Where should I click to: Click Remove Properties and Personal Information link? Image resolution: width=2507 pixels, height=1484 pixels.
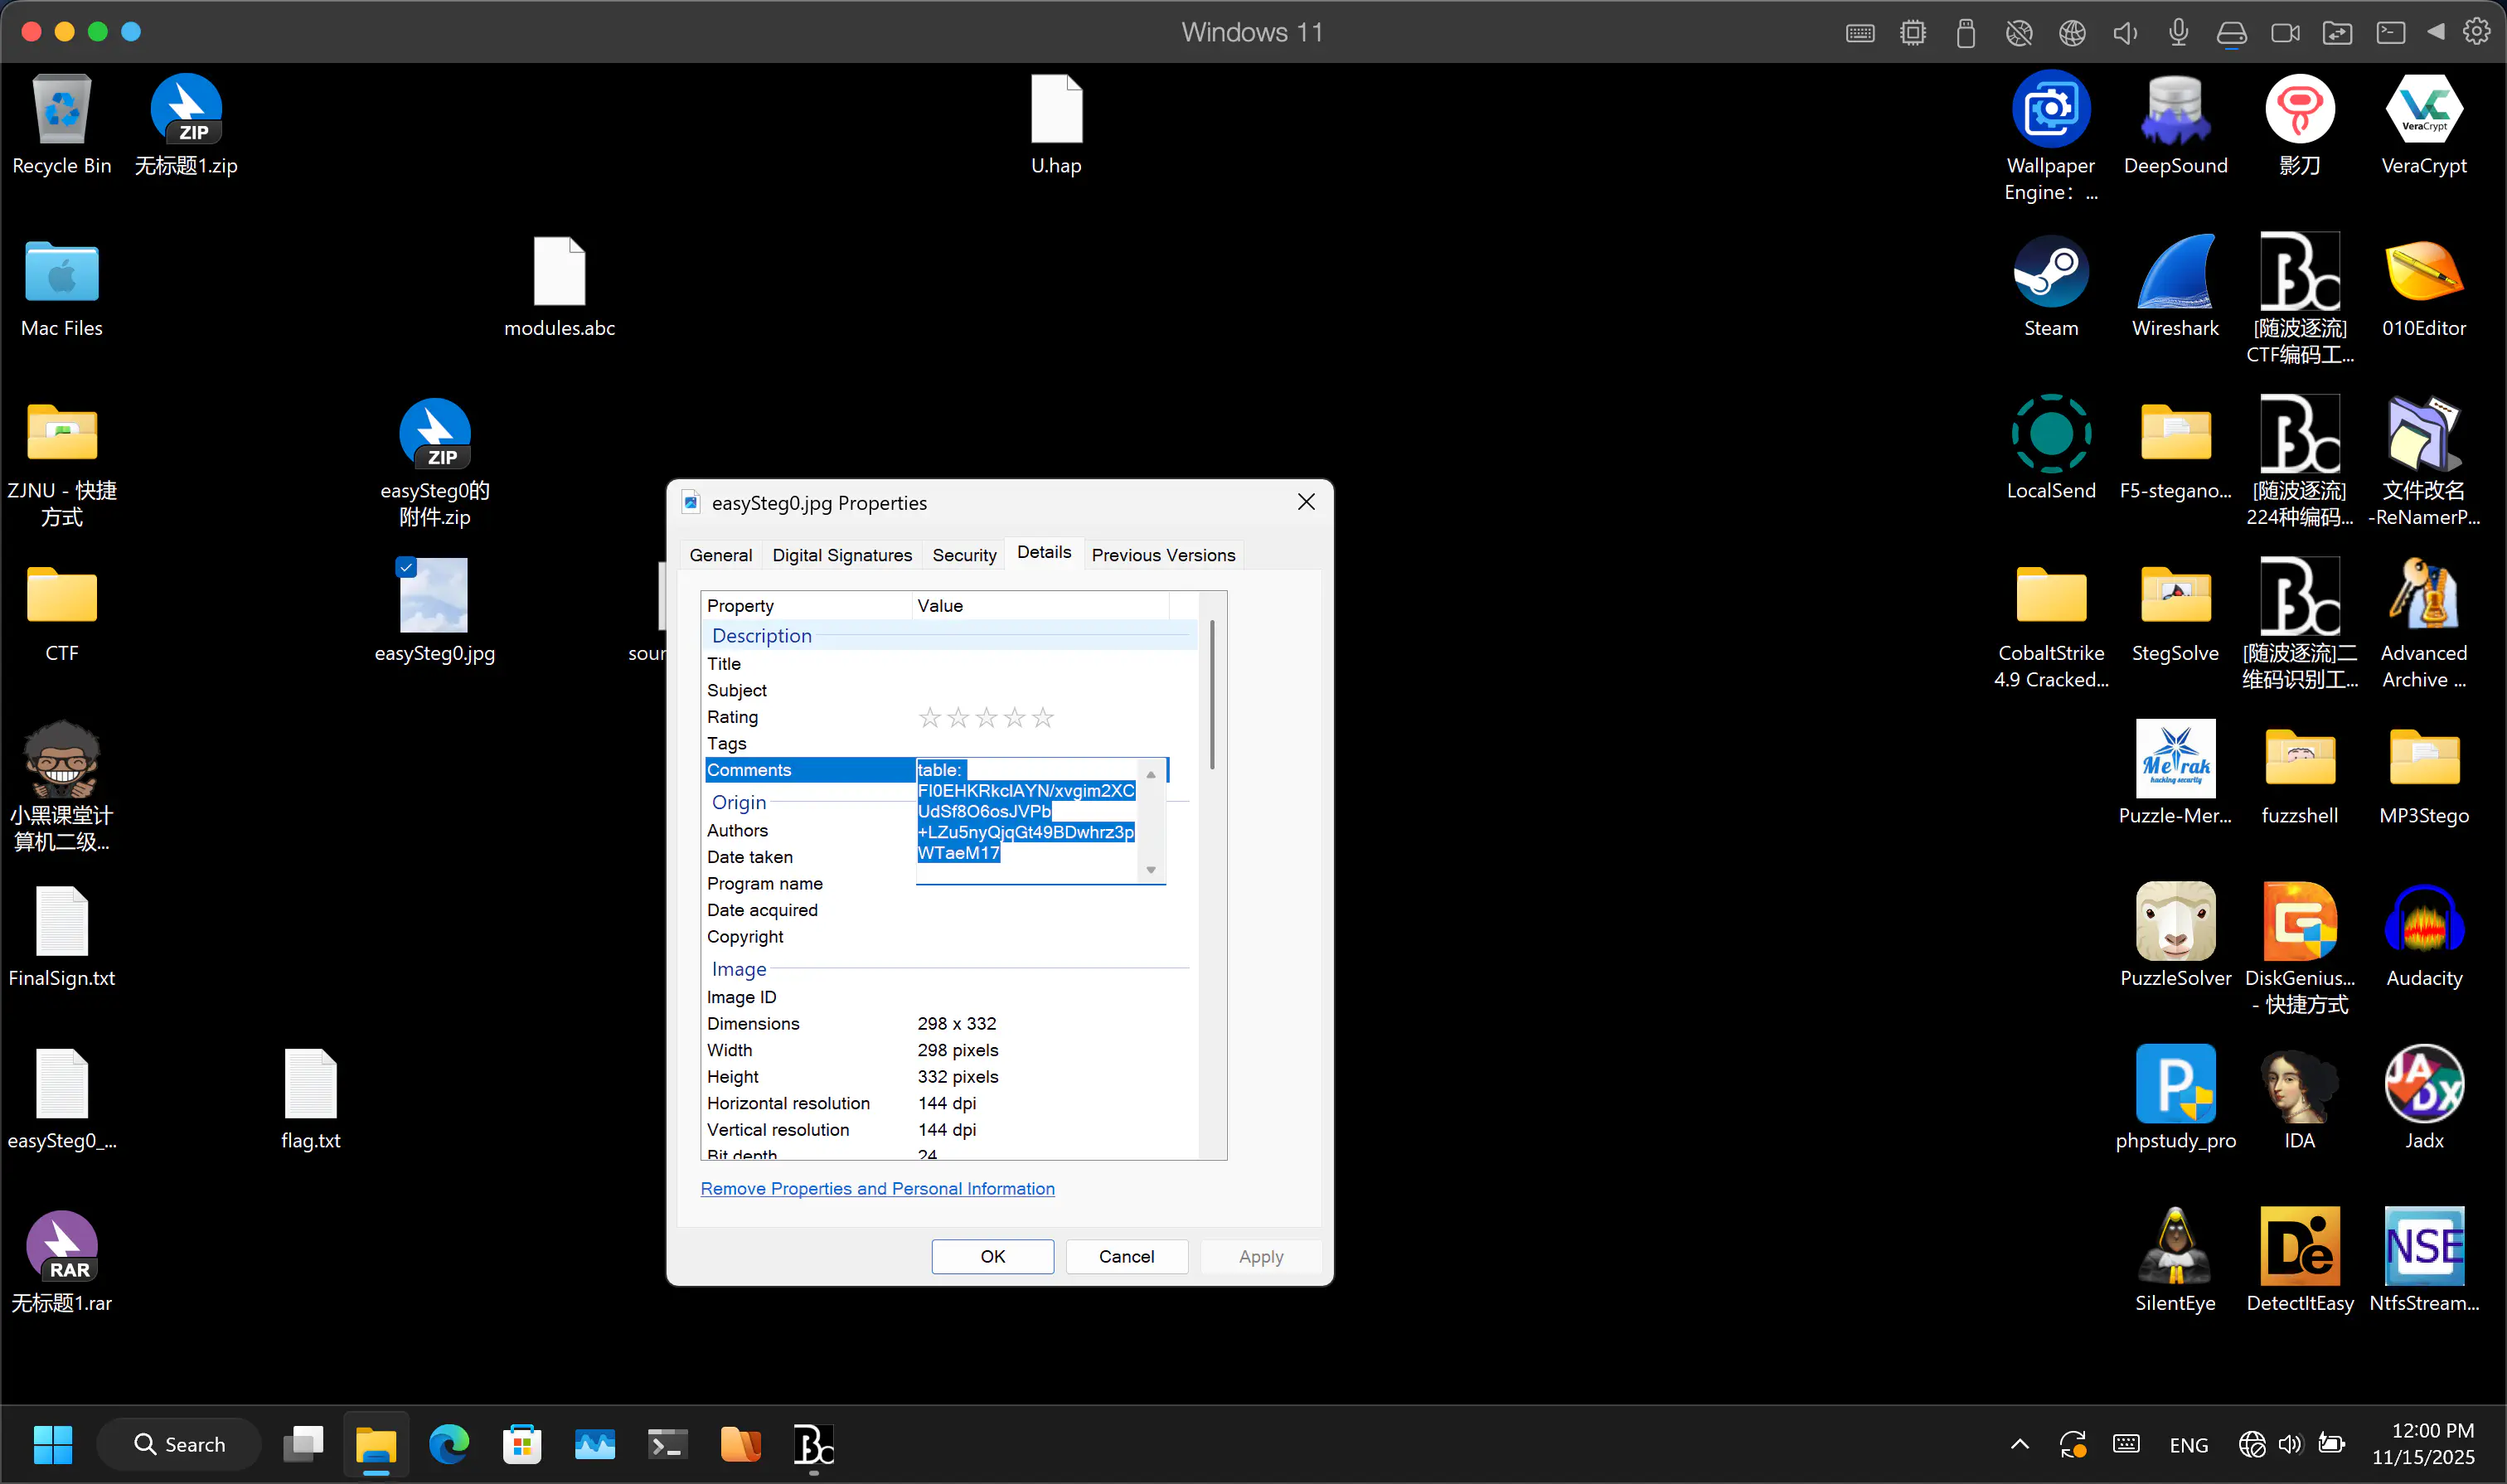[x=877, y=1188]
